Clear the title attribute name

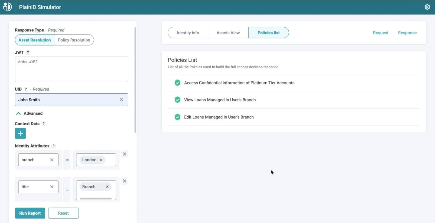click(52, 187)
